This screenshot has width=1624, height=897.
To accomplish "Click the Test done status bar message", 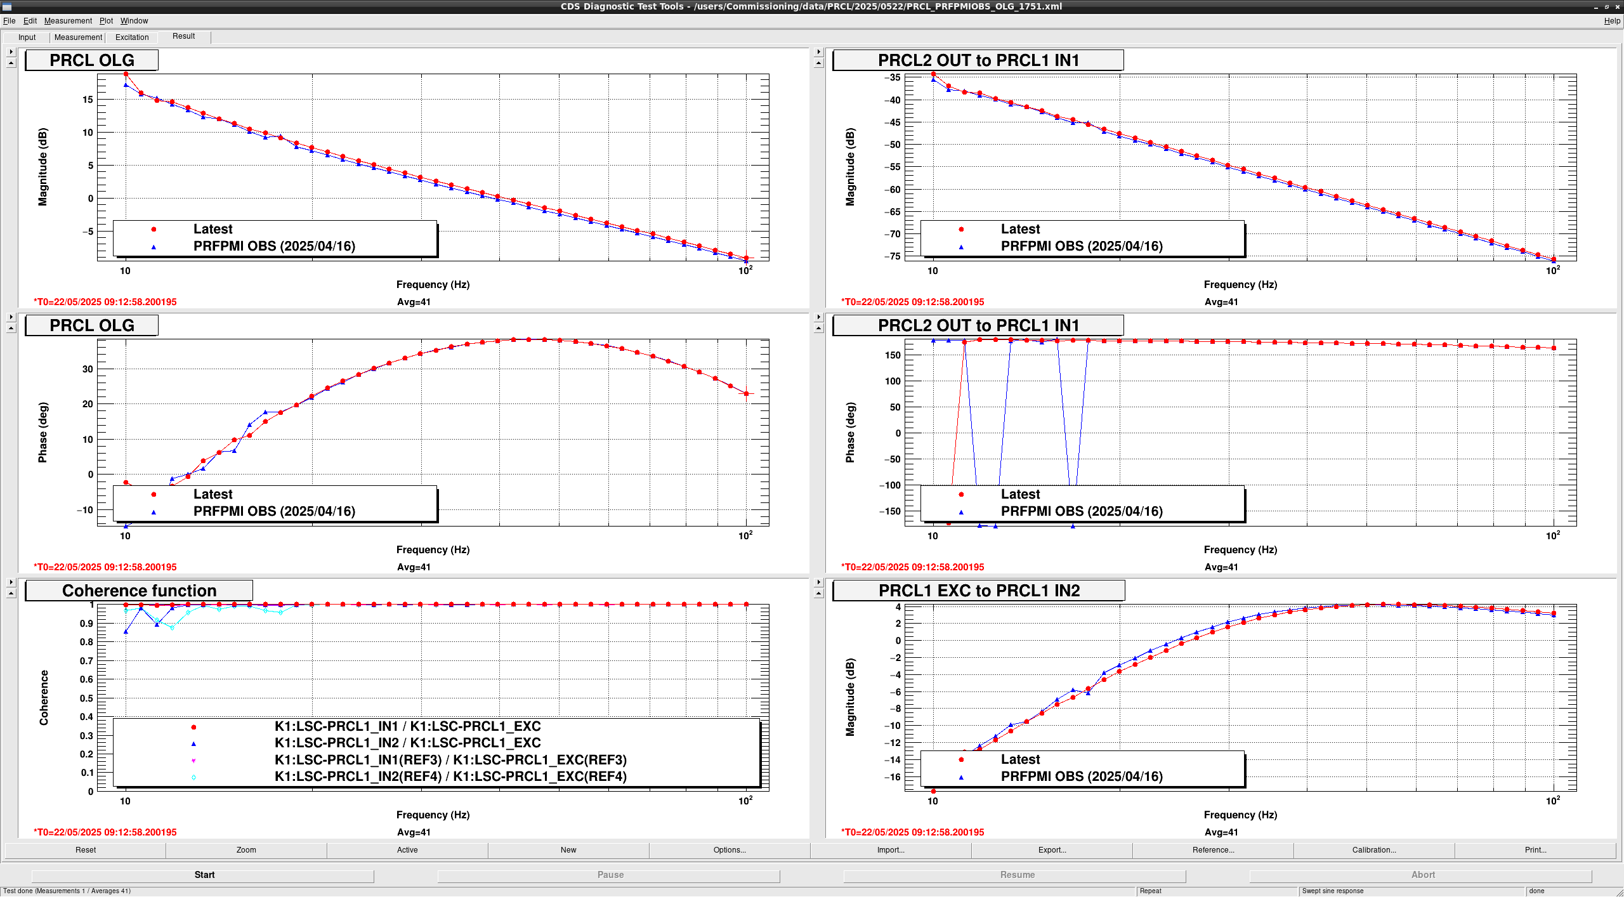I will pyautogui.click(x=67, y=891).
